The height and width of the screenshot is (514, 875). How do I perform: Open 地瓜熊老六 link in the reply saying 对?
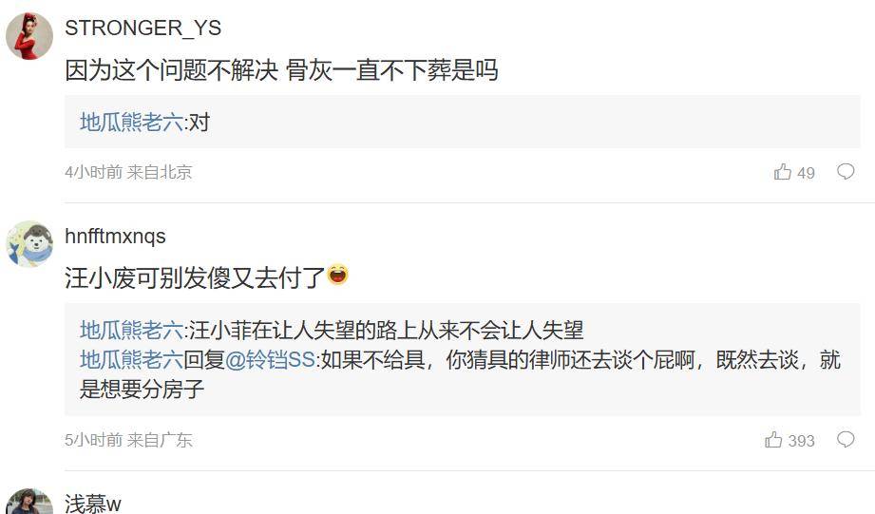point(131,123)
